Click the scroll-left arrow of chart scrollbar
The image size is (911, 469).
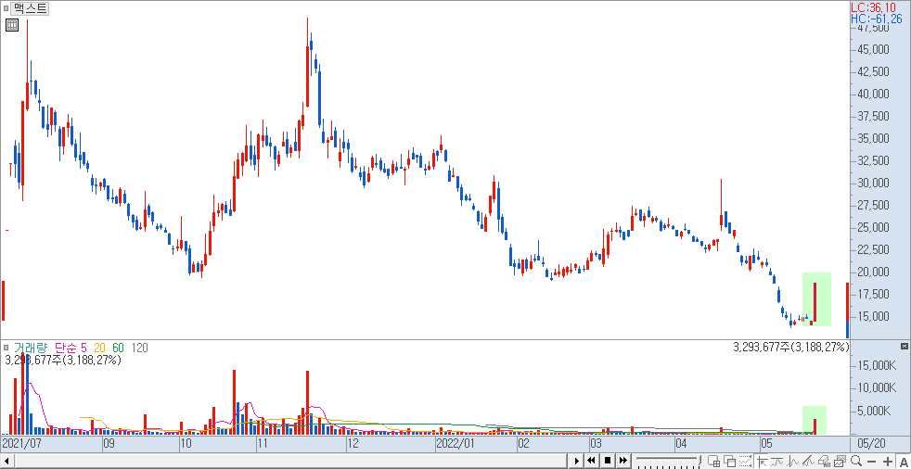(x=6, y=461)
